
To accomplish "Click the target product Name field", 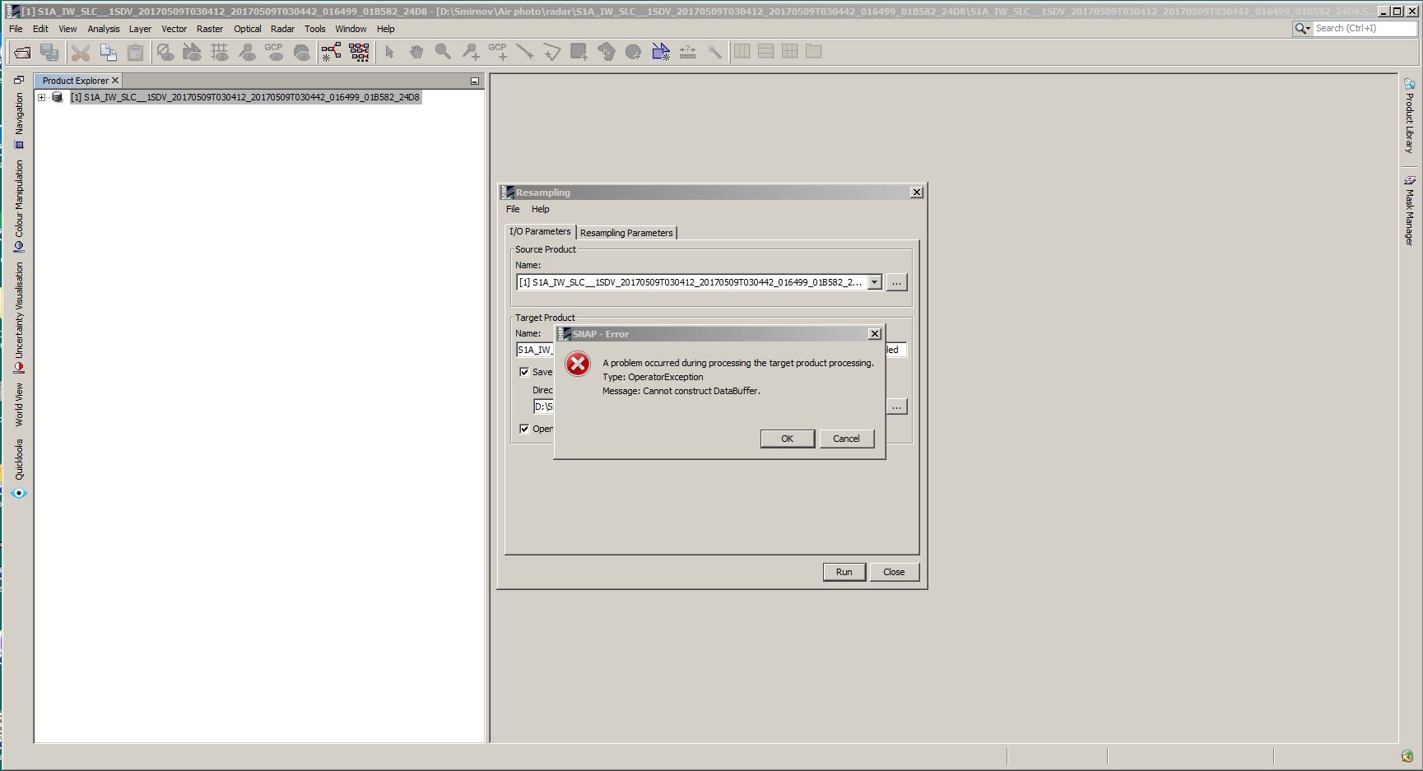I will [x=711, y=350].
